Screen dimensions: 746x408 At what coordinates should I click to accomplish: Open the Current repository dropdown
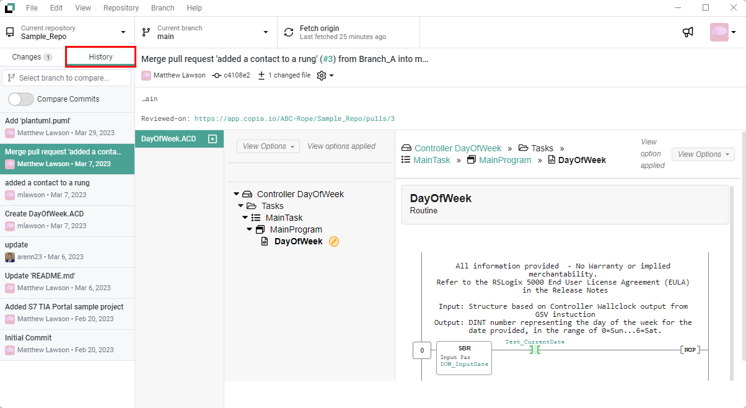coord(67,32)
